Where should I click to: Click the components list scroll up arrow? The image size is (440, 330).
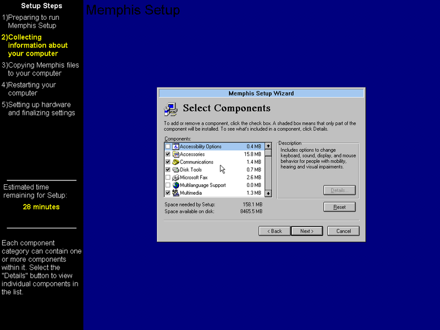point(268,146)
